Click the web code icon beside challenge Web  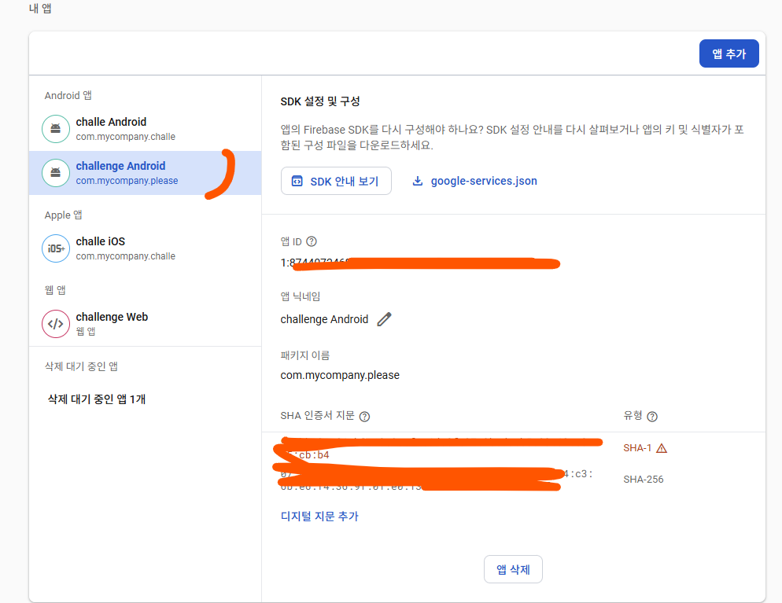[56, 323]
